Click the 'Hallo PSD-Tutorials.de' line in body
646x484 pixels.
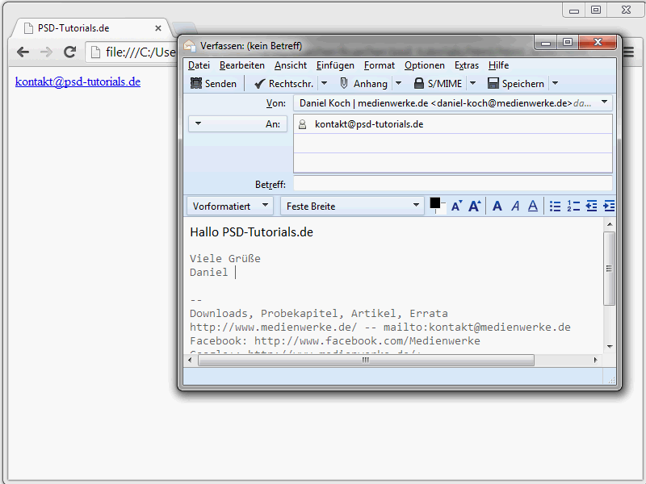pos(251,232)
